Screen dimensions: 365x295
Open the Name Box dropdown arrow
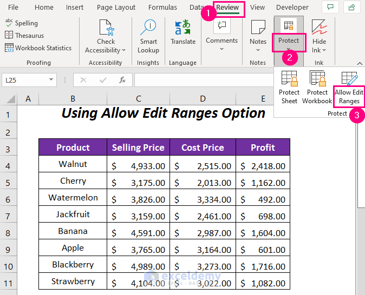[52, 80]
